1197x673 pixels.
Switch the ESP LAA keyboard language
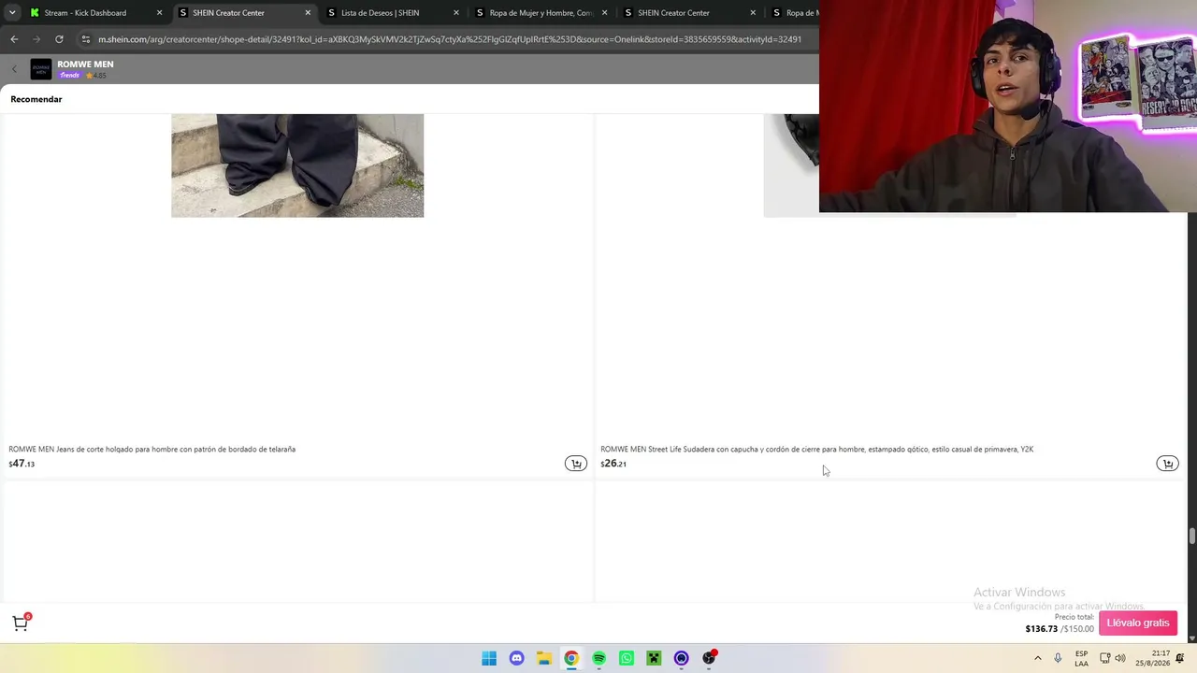click(x=1081, y=658)
